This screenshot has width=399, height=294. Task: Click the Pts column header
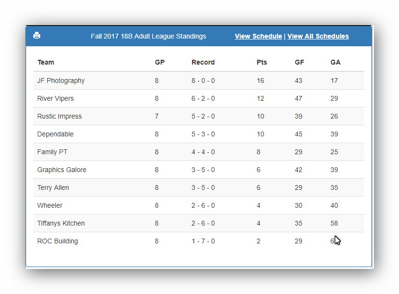click(262, 62)
